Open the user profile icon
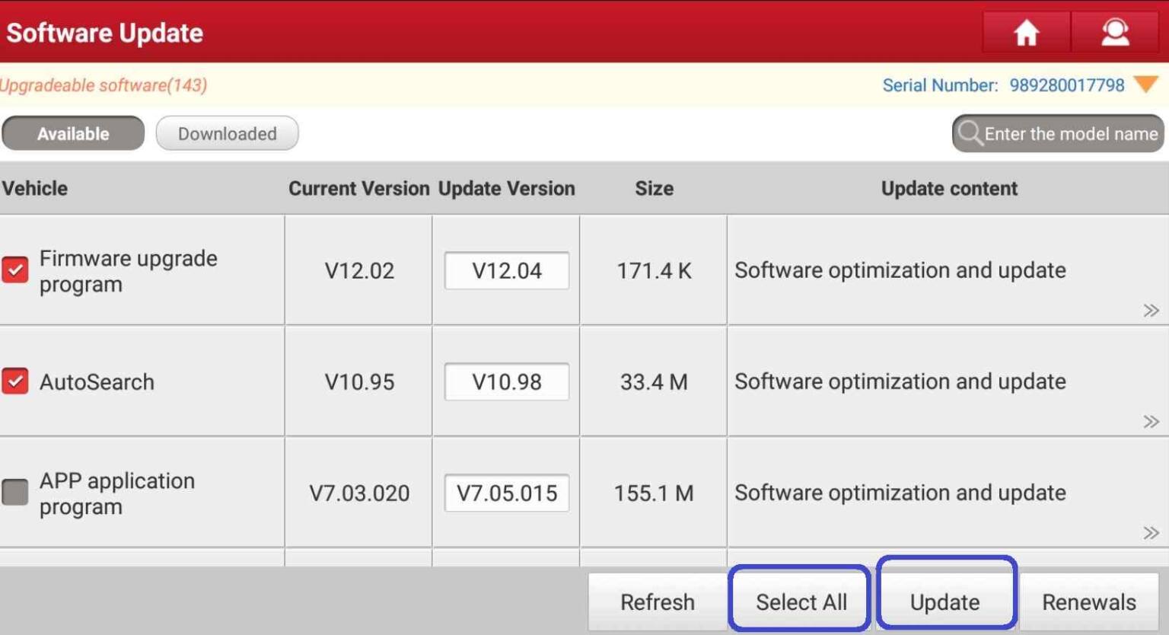The height and width of the screenshot is (635, 1169). point(1115,33)
